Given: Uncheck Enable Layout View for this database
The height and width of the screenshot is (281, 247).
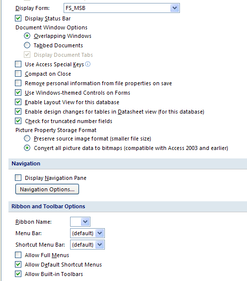Looking at the screenshot, I should 18,102.
